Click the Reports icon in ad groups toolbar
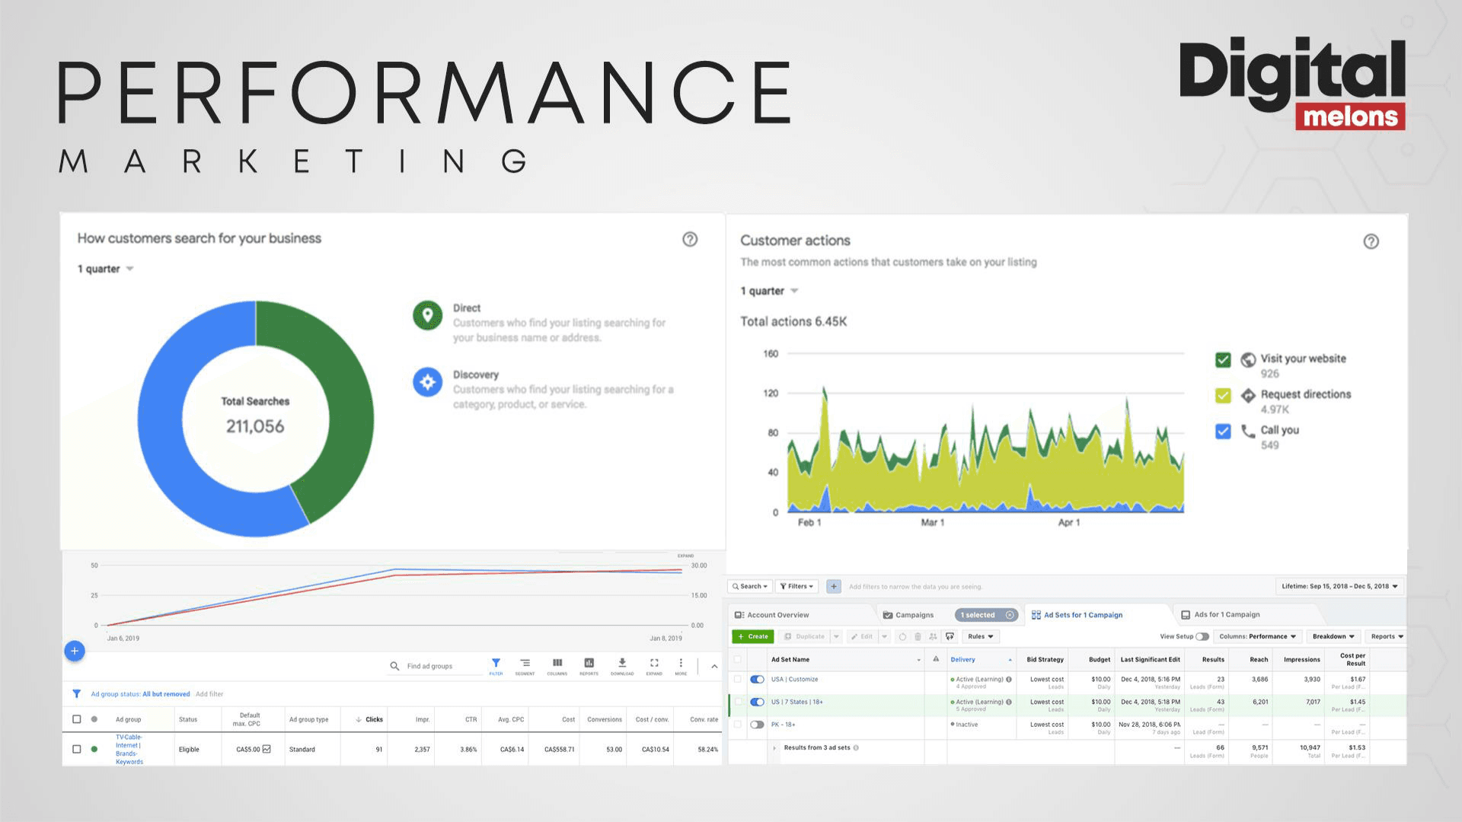This screenshot has height=822, width=1462. point(589,664)
